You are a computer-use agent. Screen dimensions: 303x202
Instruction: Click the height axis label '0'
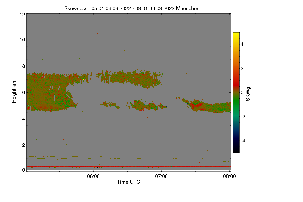point(24,170)
